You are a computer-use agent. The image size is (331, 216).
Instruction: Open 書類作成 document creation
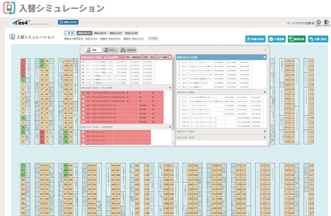[x=297, y=39]
